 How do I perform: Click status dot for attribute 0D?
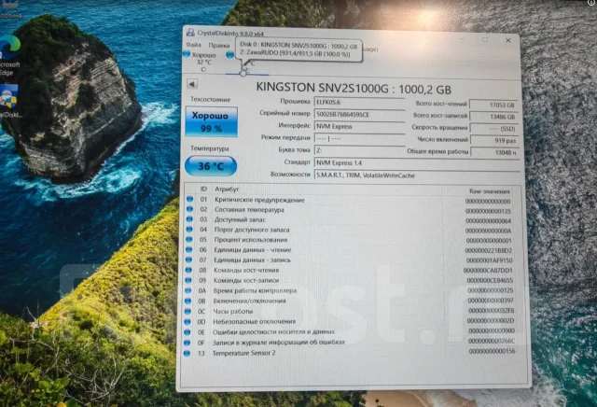coord(187,321)
